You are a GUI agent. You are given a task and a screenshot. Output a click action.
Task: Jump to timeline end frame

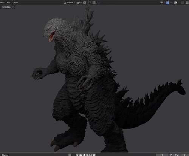click(94, 155)
